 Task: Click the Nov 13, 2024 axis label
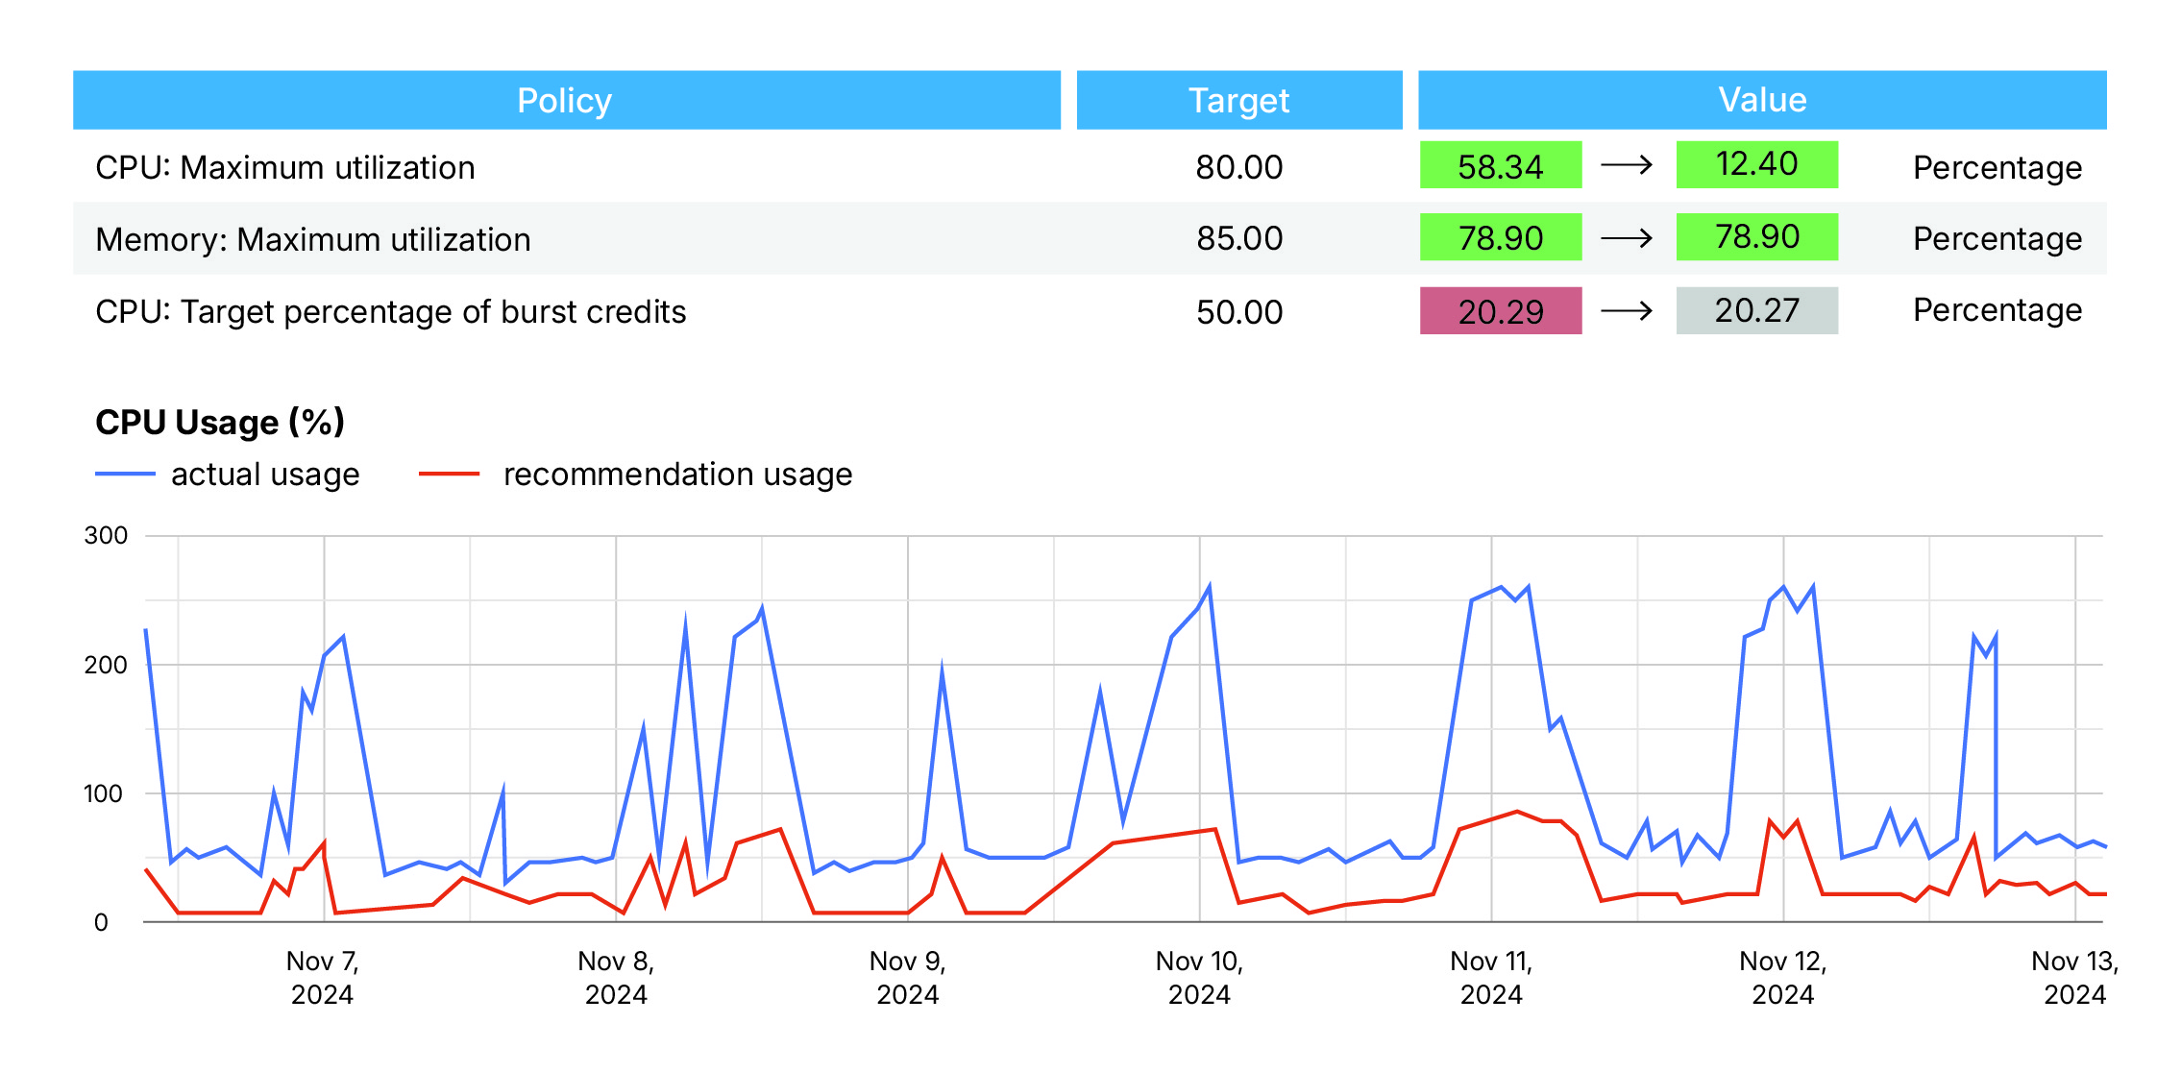coord(2075,978)
